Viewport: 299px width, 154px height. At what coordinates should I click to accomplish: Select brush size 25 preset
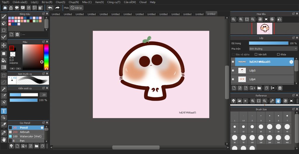coord(270,127)
